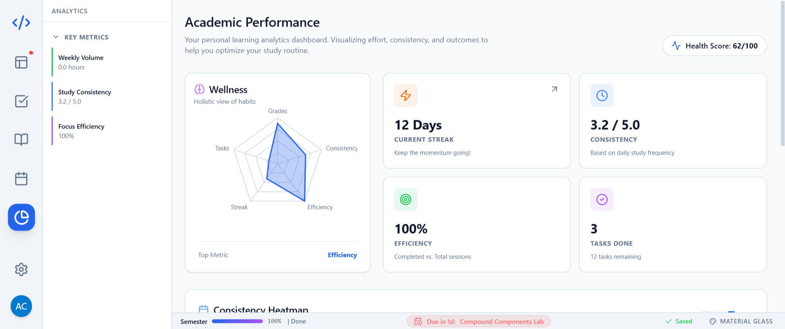Click the Tasks Done card
The height and width of the screenshot is (329, 785).
coord(672,224)
